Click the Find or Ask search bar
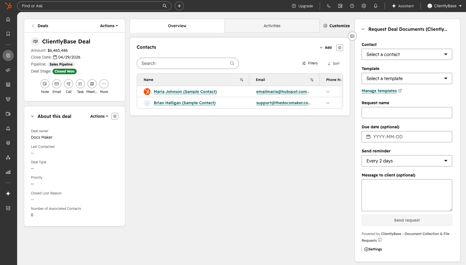Viewport: 466px width, 265px height. pyautogui.click(x=94, y=6)
